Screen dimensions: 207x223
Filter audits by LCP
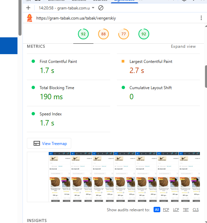[x=176, y=210]
